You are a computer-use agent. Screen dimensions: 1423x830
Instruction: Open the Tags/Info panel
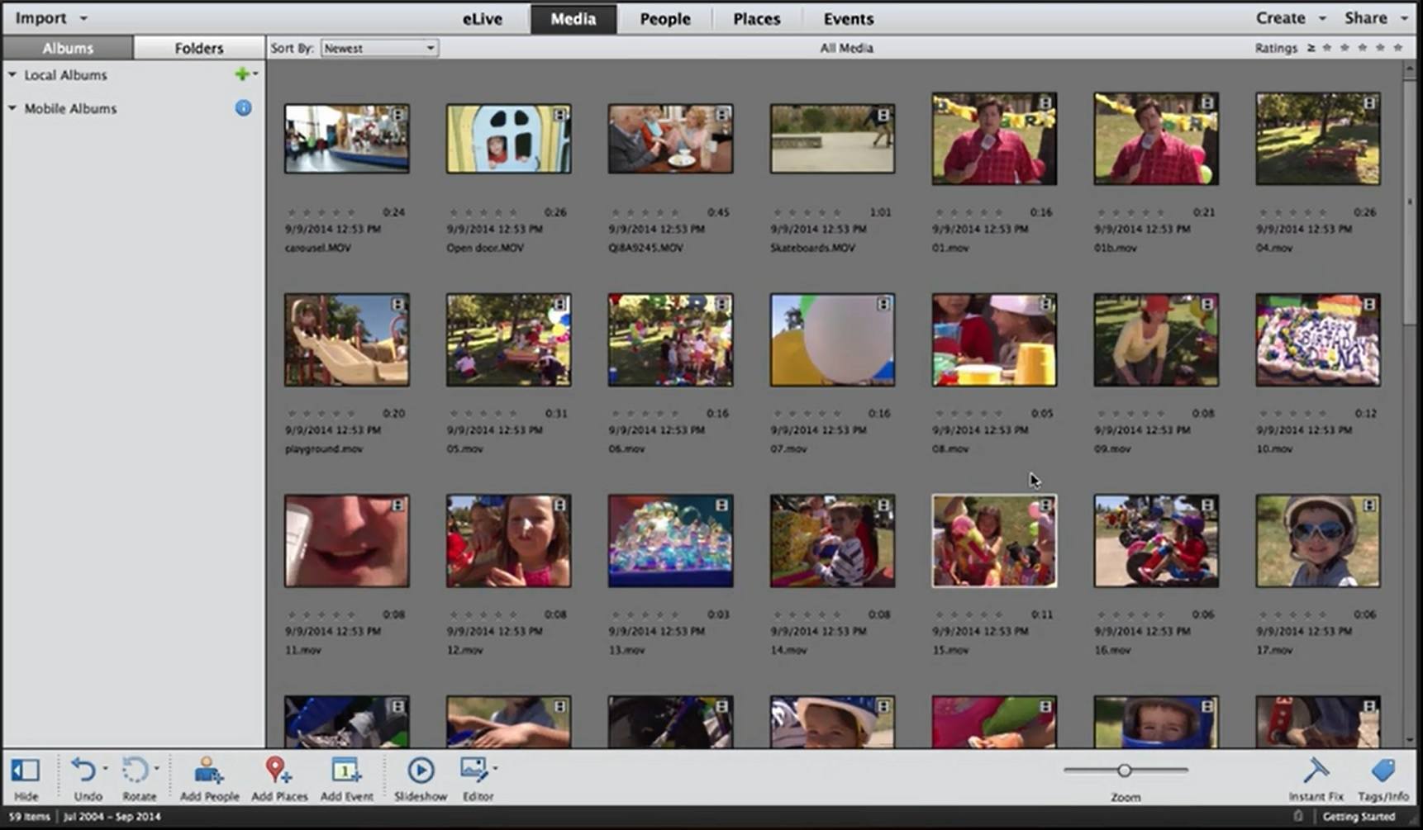(1383, 770)
